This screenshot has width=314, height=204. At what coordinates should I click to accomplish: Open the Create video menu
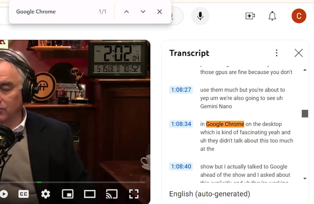pyautogui.click(x=250, y=16)
